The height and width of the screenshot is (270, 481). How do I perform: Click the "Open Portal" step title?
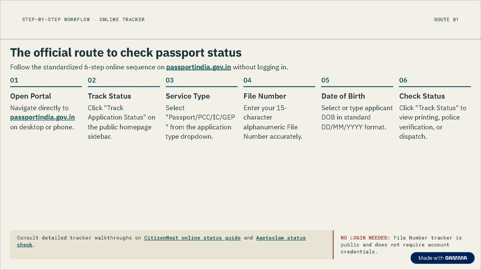point(31,96)
